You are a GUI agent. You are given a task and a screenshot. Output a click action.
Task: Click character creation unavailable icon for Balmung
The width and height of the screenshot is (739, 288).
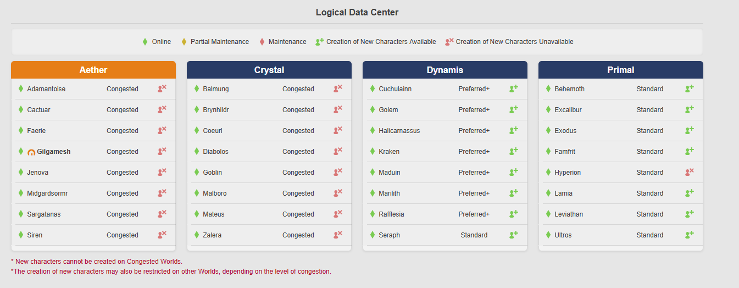[338, 88]
